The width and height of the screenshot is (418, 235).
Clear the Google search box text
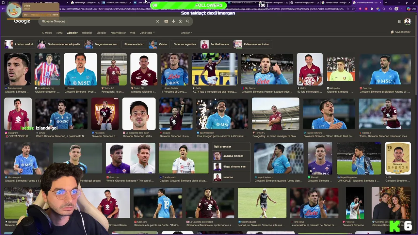[157, 21]
